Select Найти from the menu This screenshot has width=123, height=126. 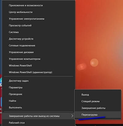(38, 101)
